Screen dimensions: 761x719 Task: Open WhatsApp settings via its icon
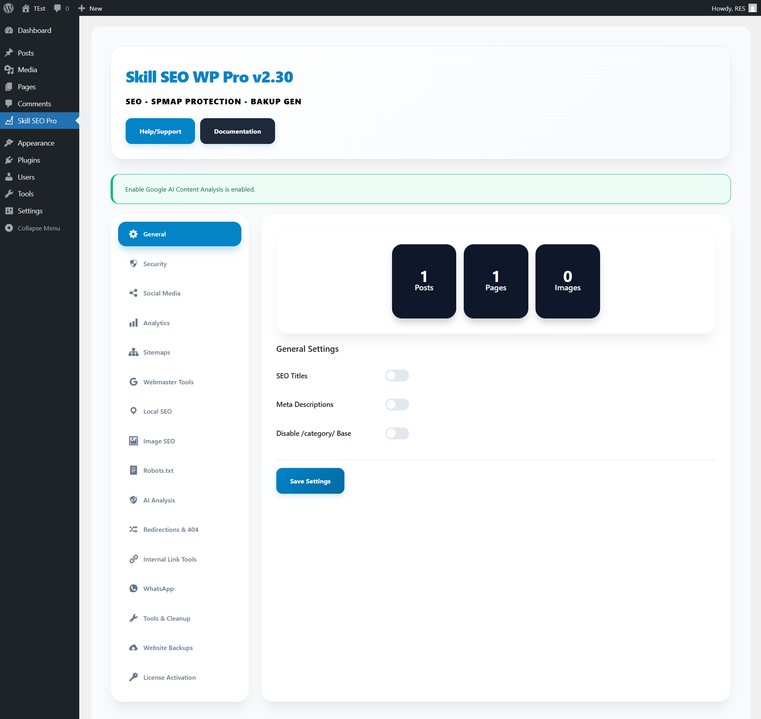pyautogui.click(x=133, y=588)
